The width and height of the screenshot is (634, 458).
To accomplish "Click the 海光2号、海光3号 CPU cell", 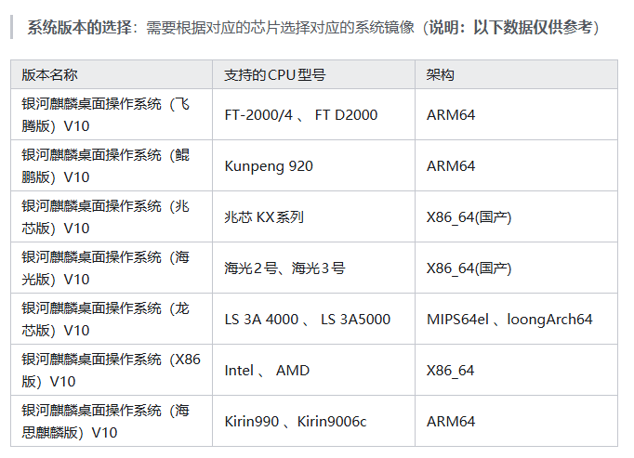I will pos(284,268).
